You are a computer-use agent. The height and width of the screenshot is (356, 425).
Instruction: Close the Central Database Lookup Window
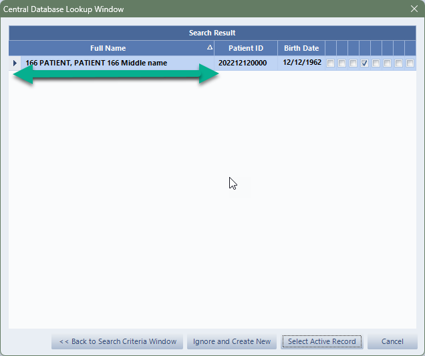pos(414,9)
